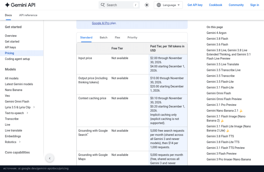Viewport: 264px width, 172px height.
Task: Open the Language dropdown arrow
Action: [x=179, y=5]
